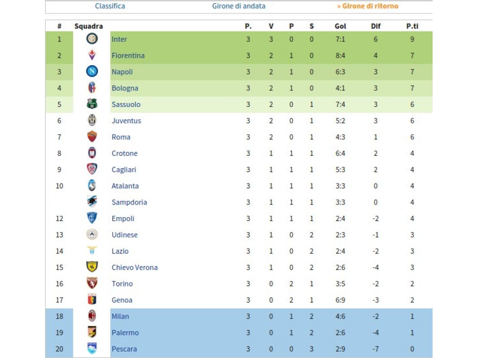Open the Sassuolo team page link
The height and width of the screenshot is (358, 478).
(x=126, y=105)
